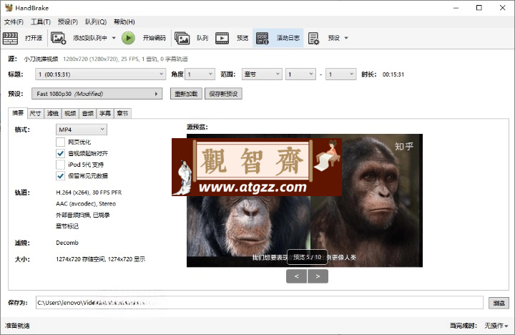Click the Decomb filter text
The height and width of the screenshot is (335, 515).
pos(67,243)
